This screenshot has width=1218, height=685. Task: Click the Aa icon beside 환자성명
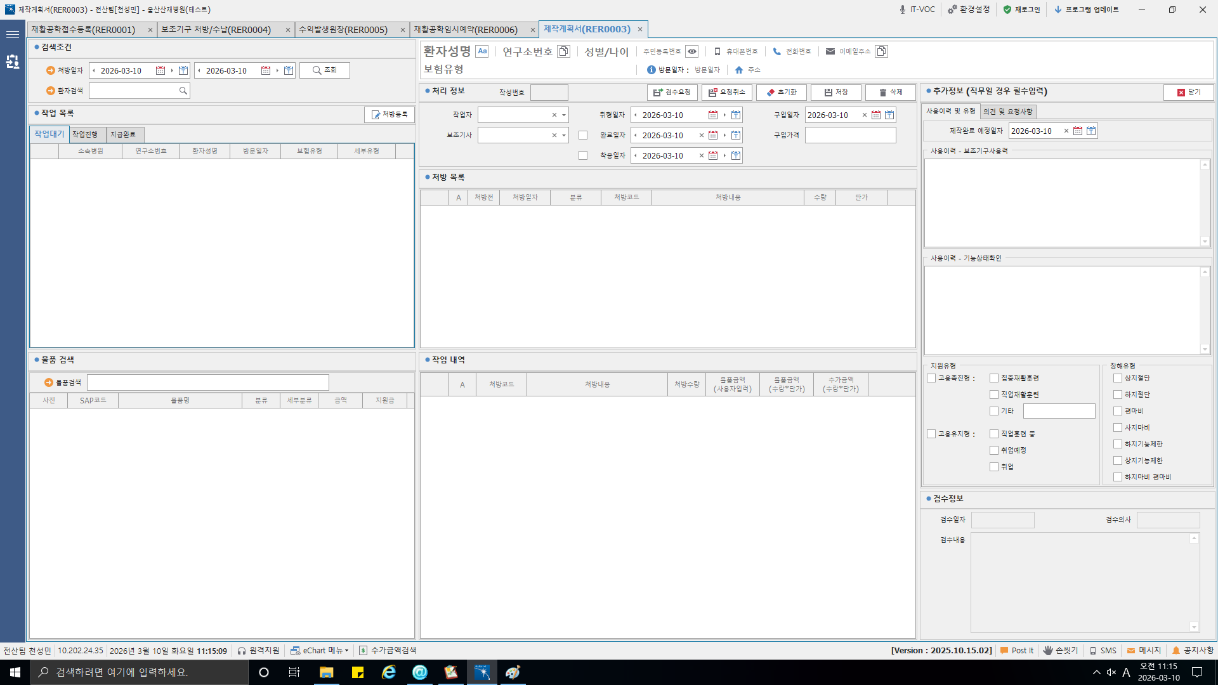coord(482,51)
